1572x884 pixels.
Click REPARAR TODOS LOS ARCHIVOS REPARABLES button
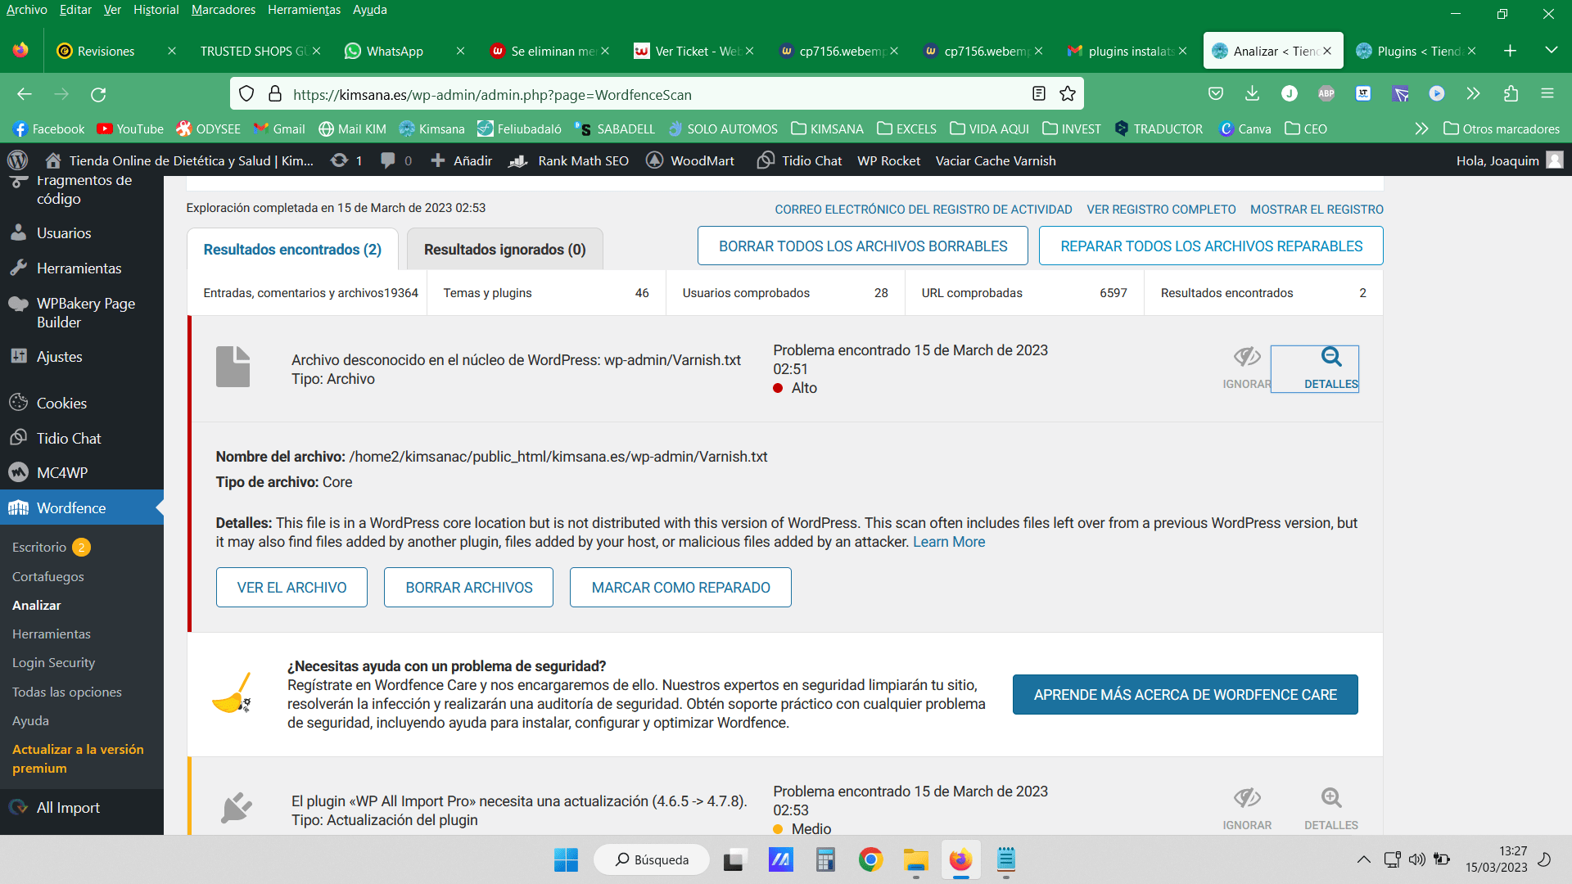[1211, 246]
